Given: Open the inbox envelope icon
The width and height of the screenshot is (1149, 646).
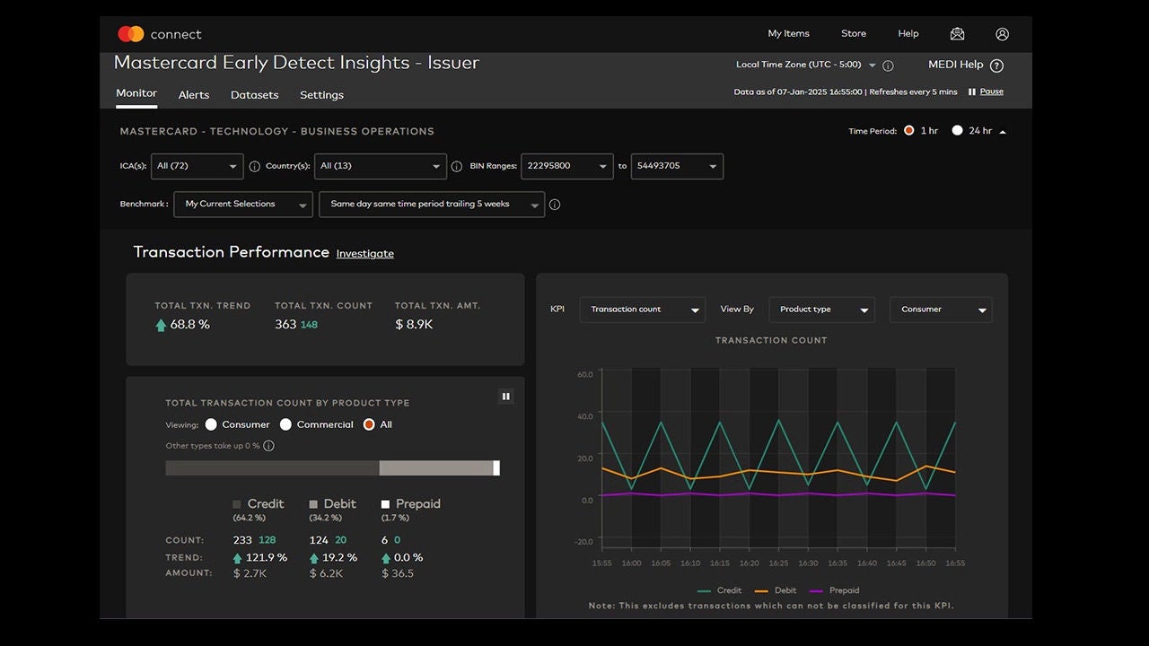Looking at the screenshot, I should (957, 34).
